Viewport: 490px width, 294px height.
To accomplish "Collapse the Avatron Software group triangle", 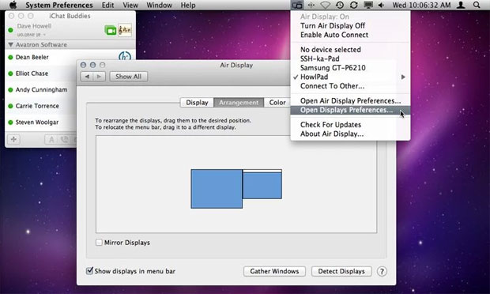I will click(10, 45).
